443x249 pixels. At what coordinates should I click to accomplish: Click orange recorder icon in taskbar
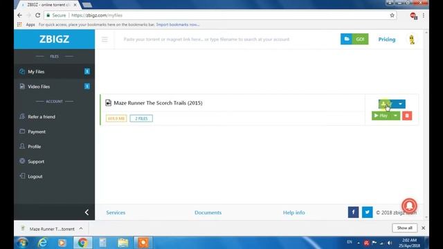click(x=143, y=243)
